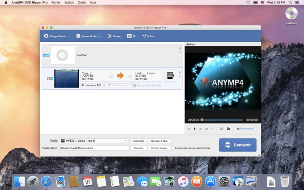Open Spotlight search in the menu bar
This screenshot has height=190, width=304.
coord(290,3)
